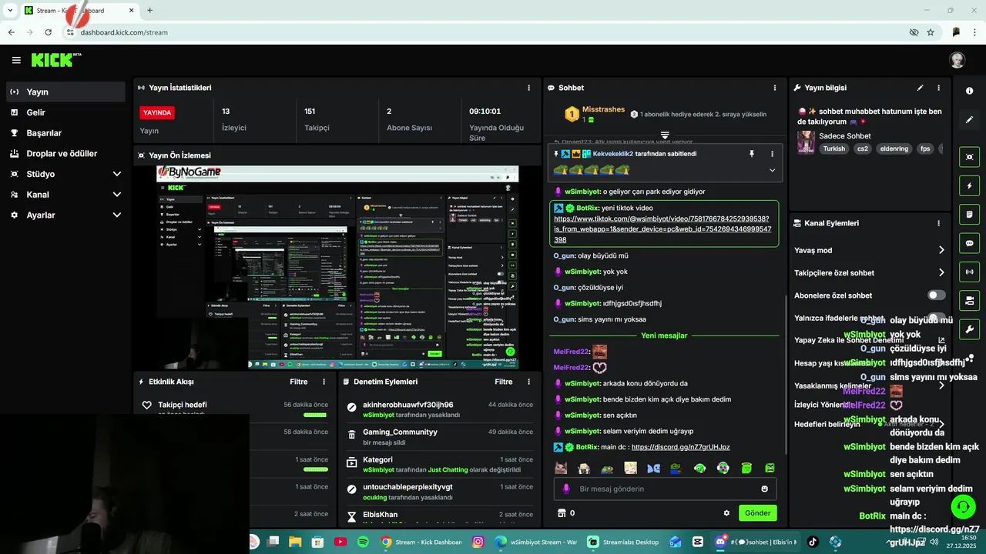Click the Takipçi hedefi progress bar

[x=315, y=415]
